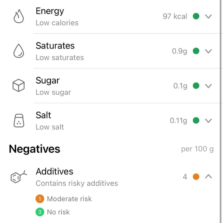The height and width of the screenshot is (223, 223).
Task: Tap the Salt shaker icon
Action: (x=19, y=121)
